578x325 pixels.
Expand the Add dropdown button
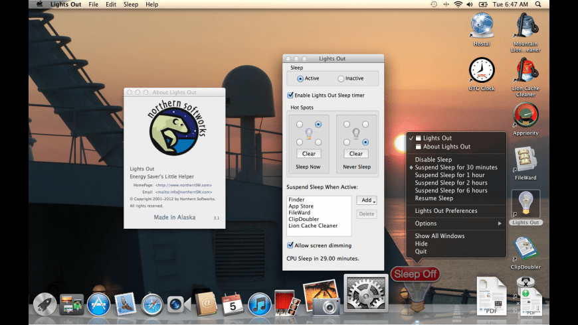point(367,200)
